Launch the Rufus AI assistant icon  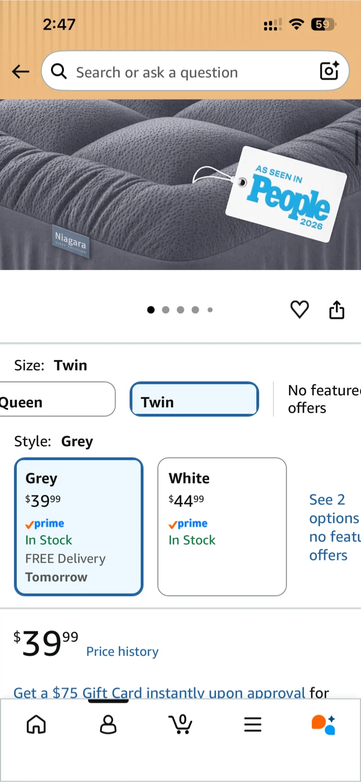[x=324, y=724]
